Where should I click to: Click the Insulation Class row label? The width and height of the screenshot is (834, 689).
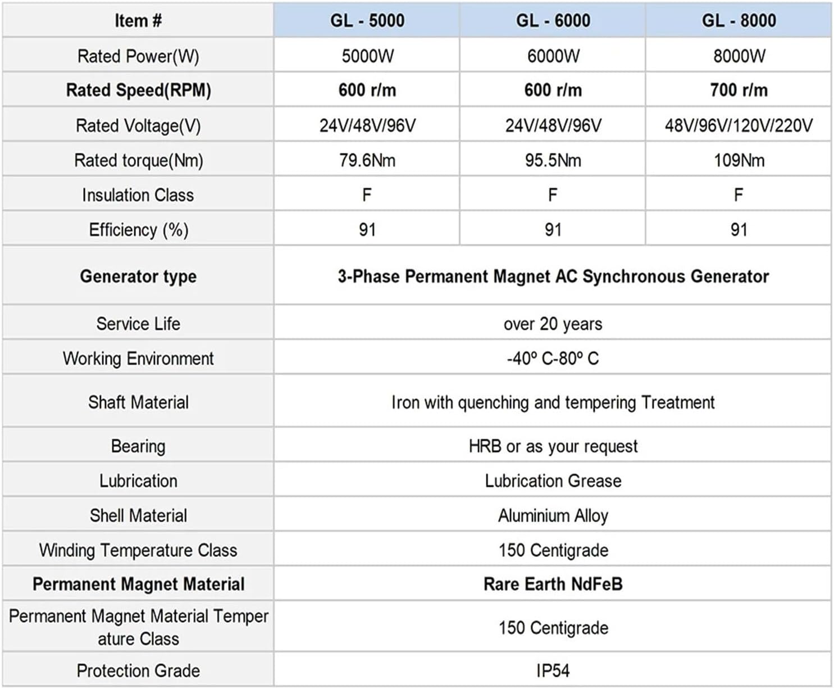(138, 195)
